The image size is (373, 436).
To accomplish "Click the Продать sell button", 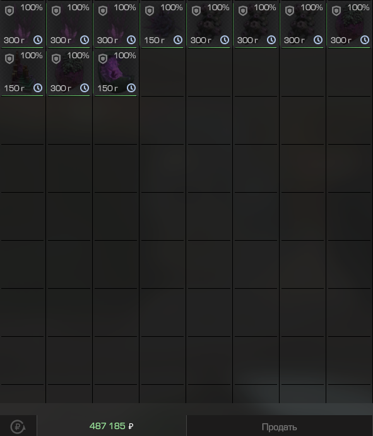I will 280,427.
